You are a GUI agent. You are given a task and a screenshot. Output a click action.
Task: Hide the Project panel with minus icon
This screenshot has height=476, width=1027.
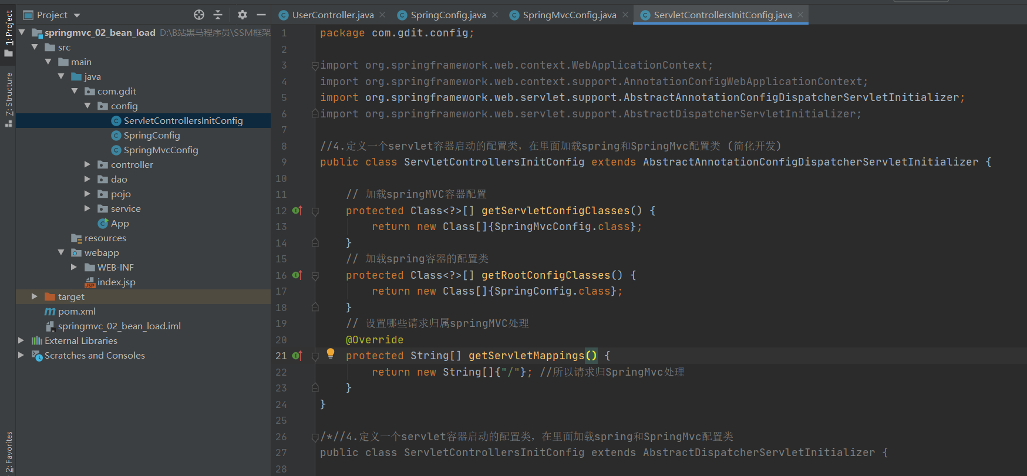261,15
